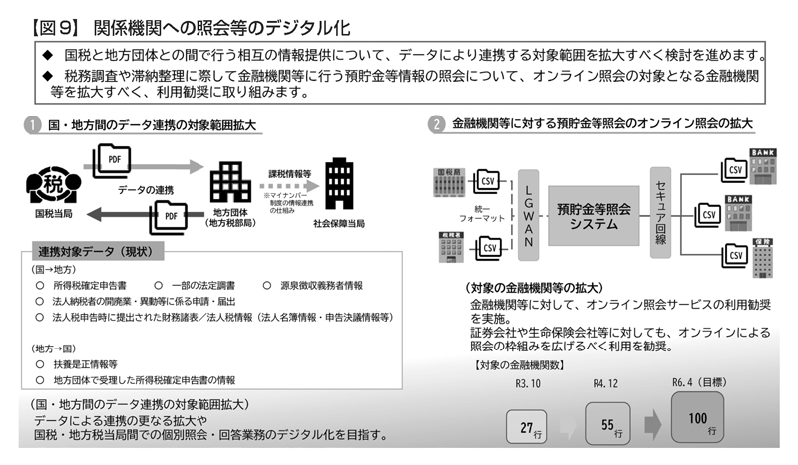Click the dark arrow between 55行 and 100行
The height and width of the screenshot is (465, 798).
pos(653,424)
